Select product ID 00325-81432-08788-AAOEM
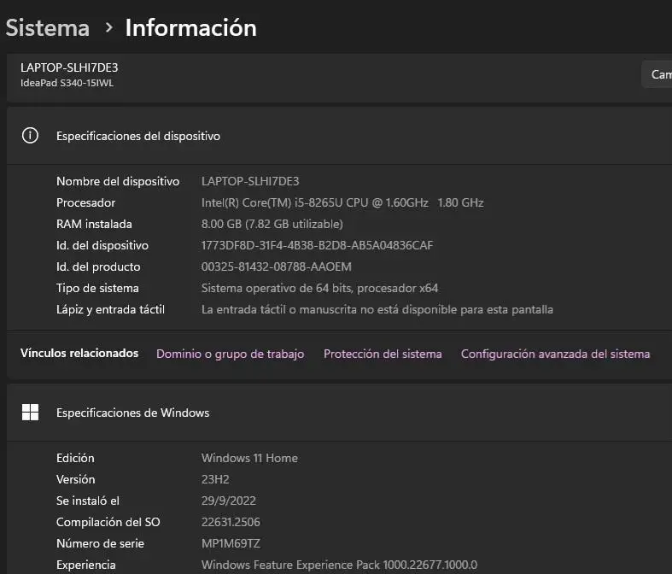672x574 pixels. (x=277, y=267)
